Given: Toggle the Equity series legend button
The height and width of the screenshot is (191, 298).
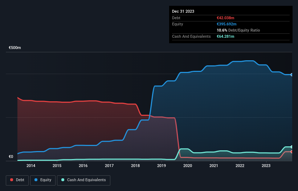Looking at the screenshot, I should [x=43, y=180].
